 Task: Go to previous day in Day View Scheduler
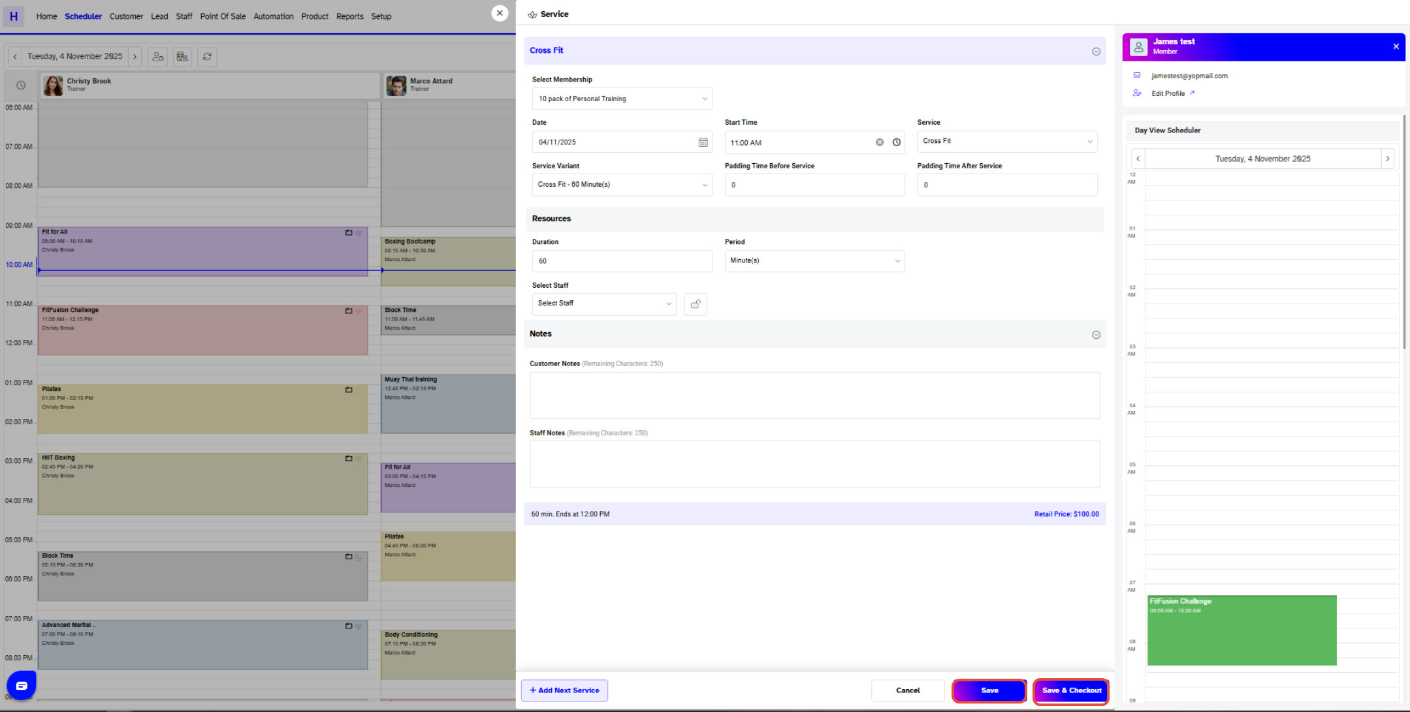1138,159
